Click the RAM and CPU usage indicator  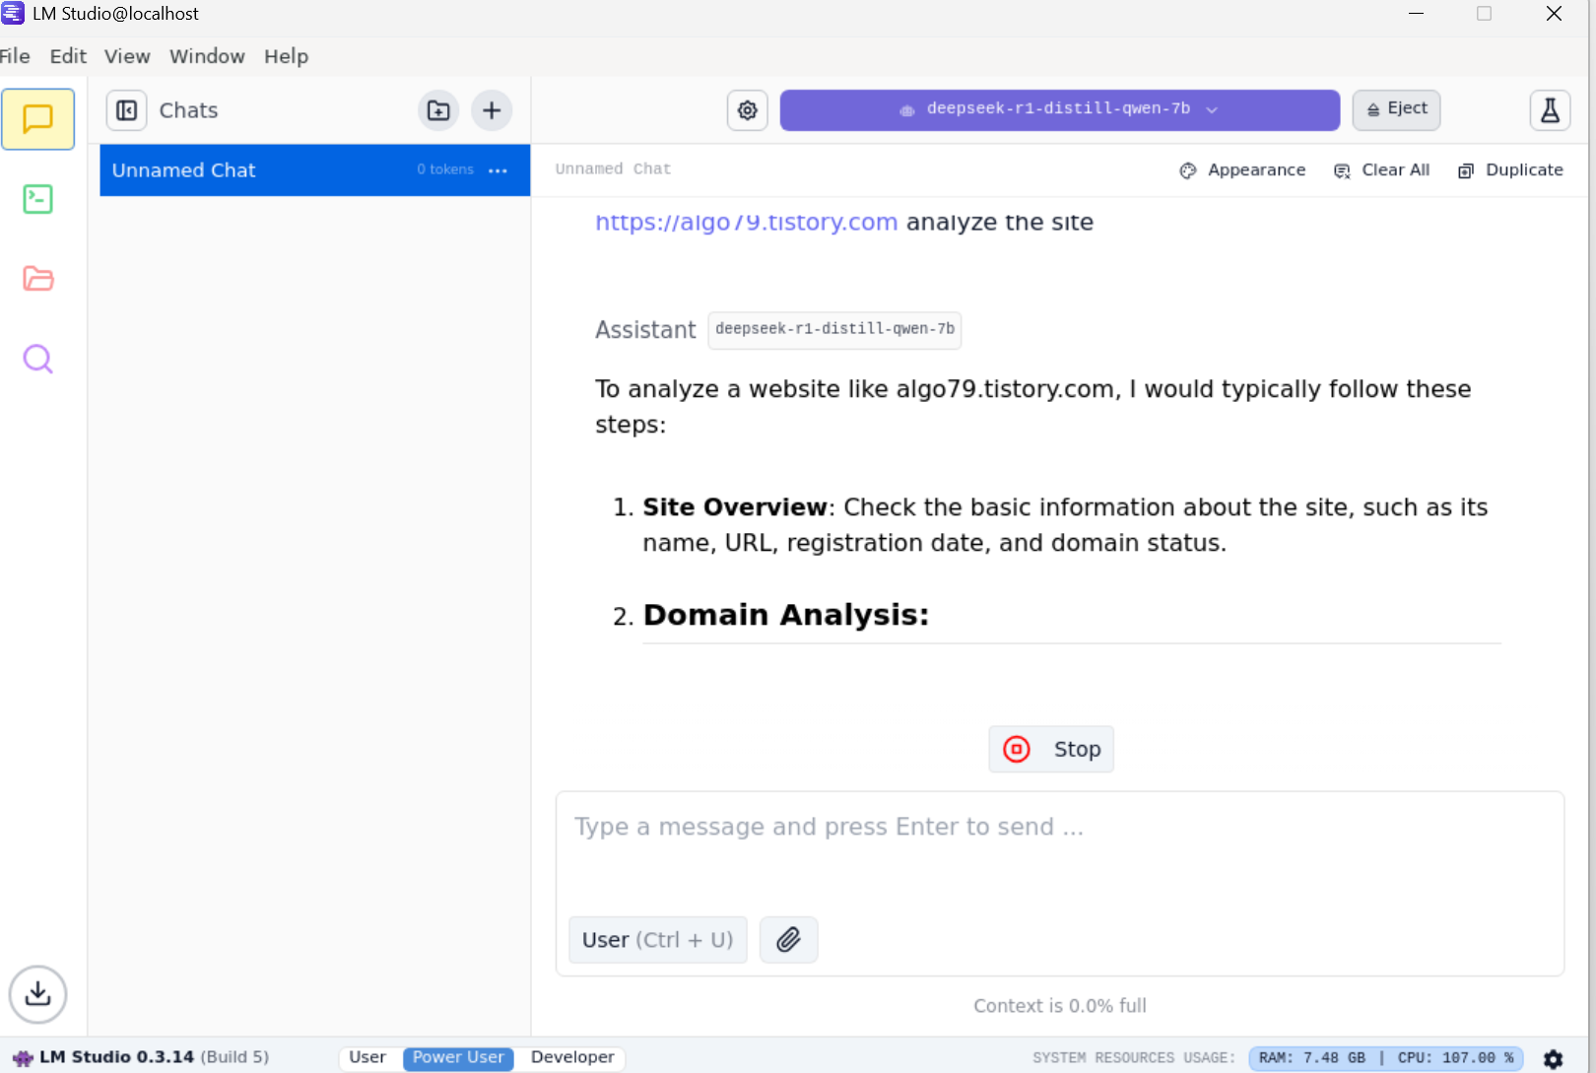1386,1058
